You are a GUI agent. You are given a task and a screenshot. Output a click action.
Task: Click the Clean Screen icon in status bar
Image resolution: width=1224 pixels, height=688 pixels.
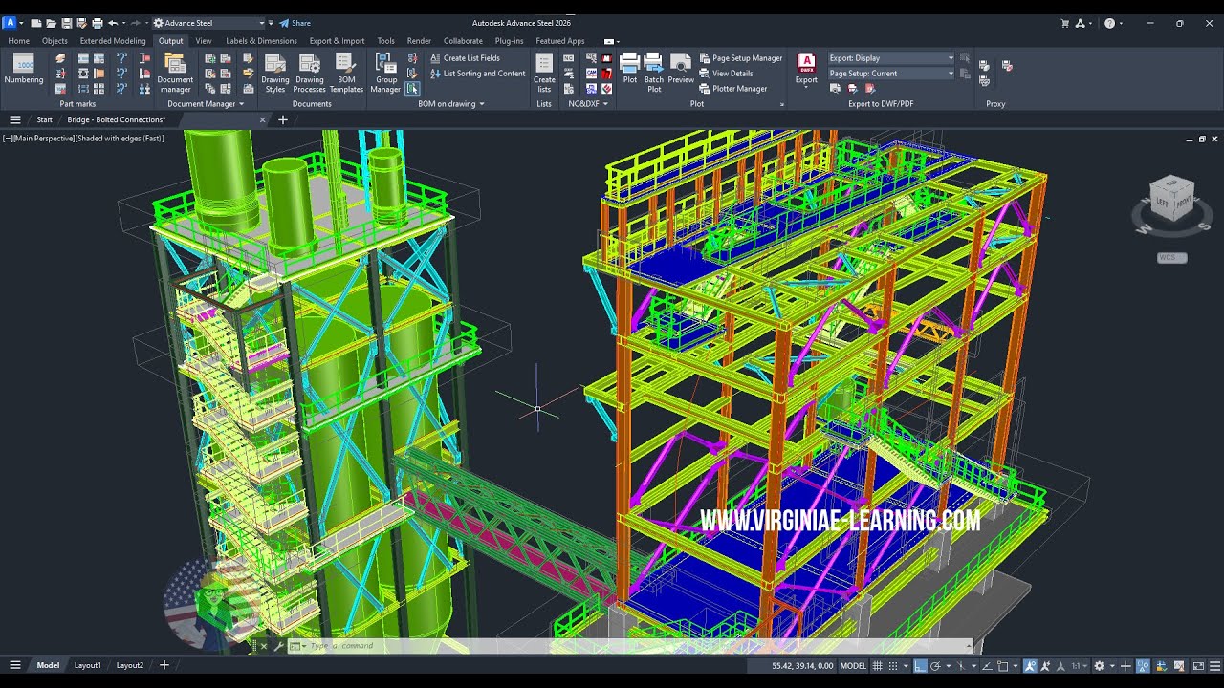(1198, 666)
